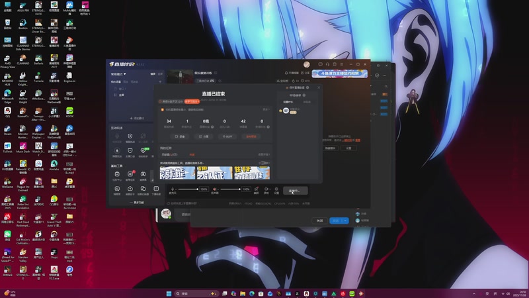Open the KOOK desktop shortcut
This screenshot has width=529, height=298.
coord(69,112)
